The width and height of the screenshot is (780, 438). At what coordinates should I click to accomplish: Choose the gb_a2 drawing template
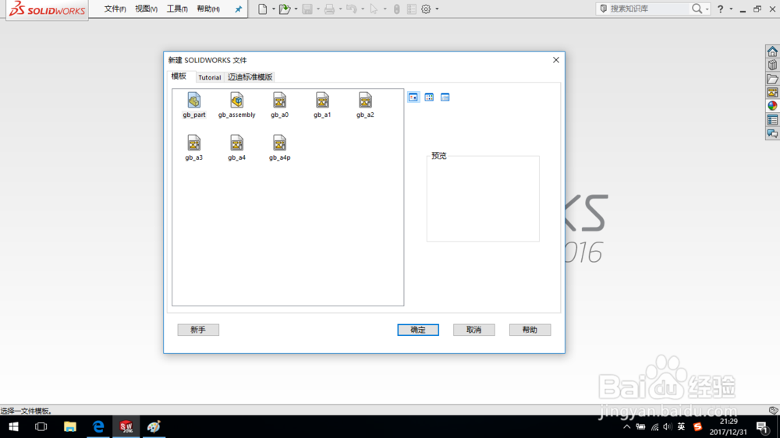pyautogui.click(x=365, y=105)
